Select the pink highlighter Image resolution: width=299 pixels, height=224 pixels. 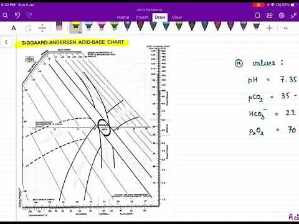(102, 26)
